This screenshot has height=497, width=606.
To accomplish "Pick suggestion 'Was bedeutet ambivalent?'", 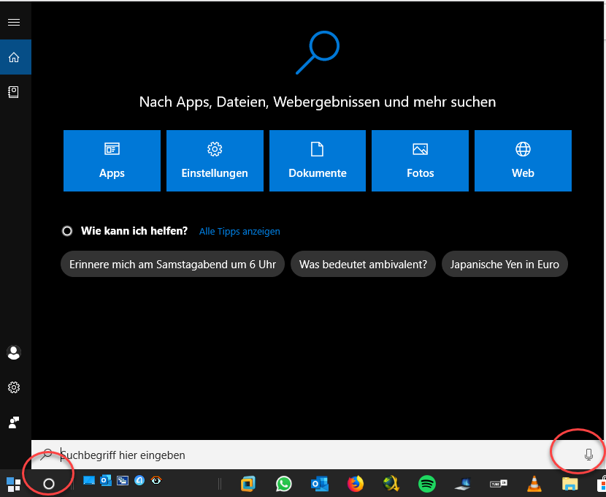I will click(x=363, y=265).
